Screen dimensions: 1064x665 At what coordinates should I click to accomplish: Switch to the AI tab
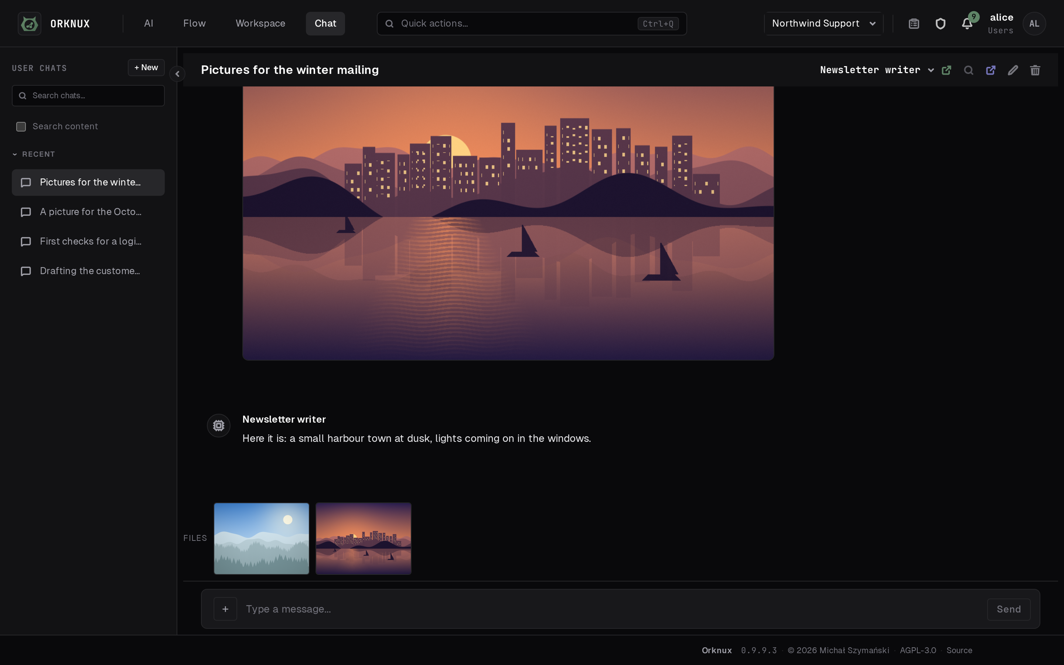149,23
